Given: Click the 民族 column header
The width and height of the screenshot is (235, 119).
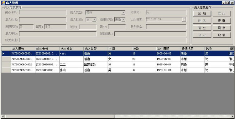Looking at the screenshot, I should tap(217, 49).
